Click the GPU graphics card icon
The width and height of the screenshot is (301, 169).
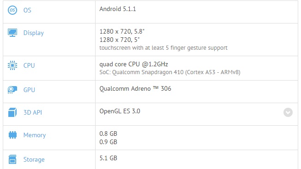coord(12,90)
